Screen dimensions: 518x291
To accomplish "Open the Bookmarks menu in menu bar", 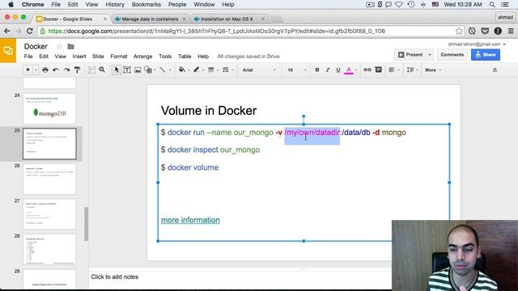I will pyautogui.click(x=146, y=5).
